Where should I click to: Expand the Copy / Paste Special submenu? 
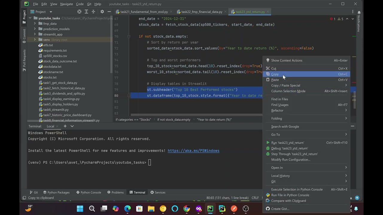(306, 85)
